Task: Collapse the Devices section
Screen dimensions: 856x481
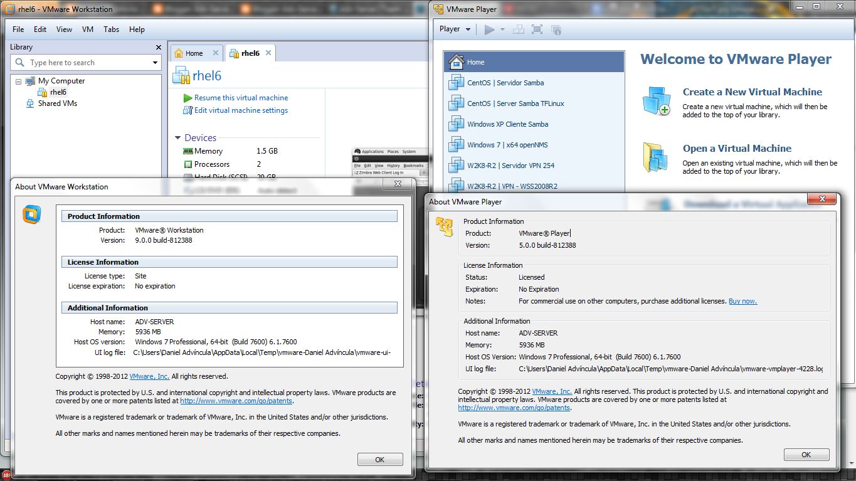Action: (178, 138)
